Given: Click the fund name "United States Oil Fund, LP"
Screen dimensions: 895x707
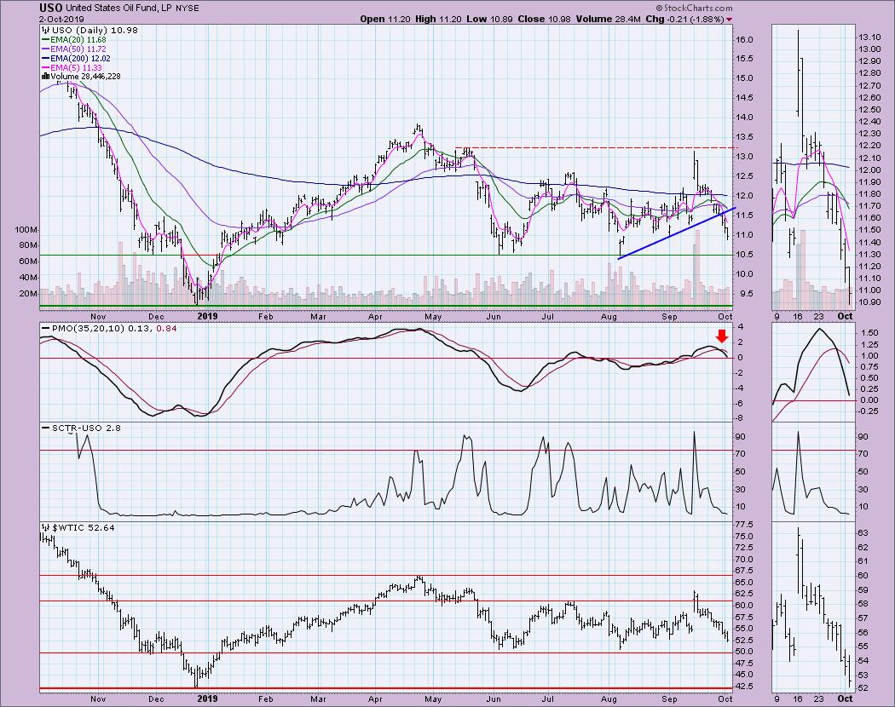Looking at the screenshot, I should 118,9.
